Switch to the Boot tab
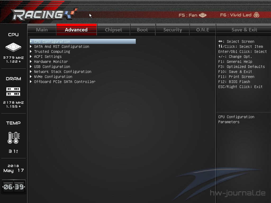Viewport: 271px width, 203px height. [142, 30]
